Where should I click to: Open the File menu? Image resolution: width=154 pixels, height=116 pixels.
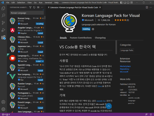coord(8,2)
